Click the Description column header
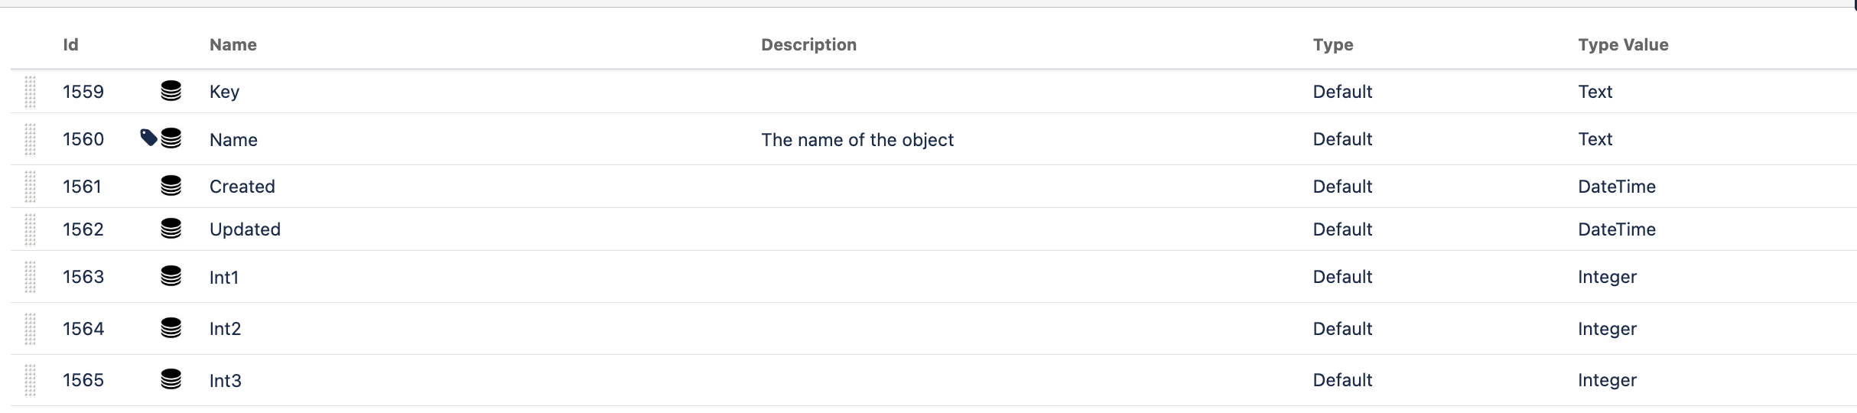The width and height of the screenshot is (1857, 413). pyautogui.click(x=808, y=44)
